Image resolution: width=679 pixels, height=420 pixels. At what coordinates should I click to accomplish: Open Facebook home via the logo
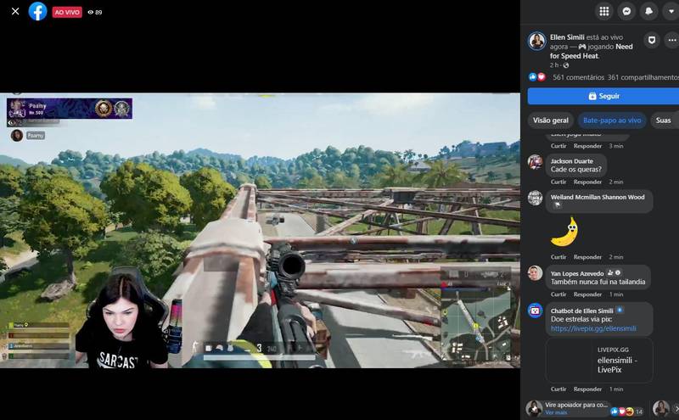click(x=37, y=11)
